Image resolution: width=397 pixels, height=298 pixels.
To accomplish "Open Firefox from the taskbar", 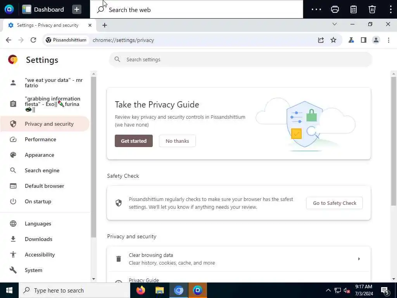I will tap(141, 290).
